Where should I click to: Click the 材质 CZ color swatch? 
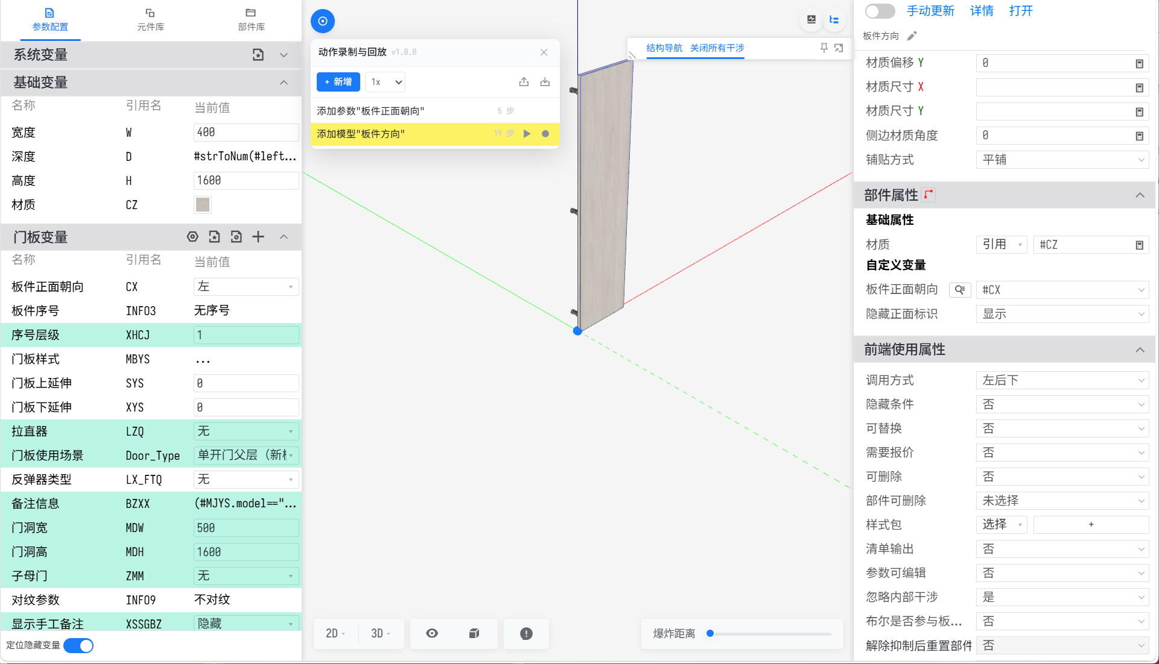(x=203, y=205)
